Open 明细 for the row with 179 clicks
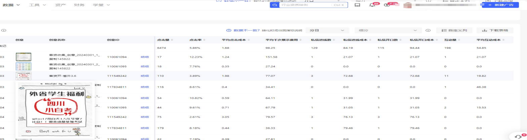 click(145, 128)
